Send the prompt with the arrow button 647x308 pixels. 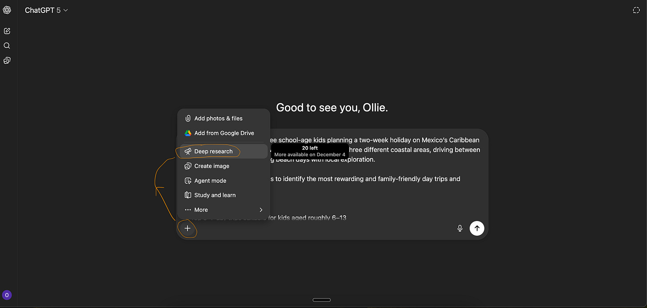(x=477, y=229)
